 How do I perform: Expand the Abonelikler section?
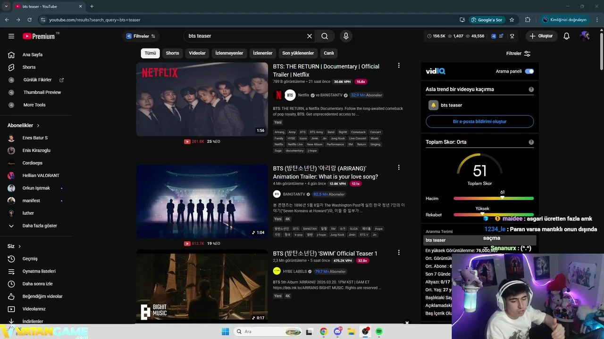24,125
